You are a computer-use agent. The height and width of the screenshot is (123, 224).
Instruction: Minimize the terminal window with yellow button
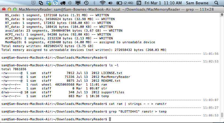(x=9, y=9)
